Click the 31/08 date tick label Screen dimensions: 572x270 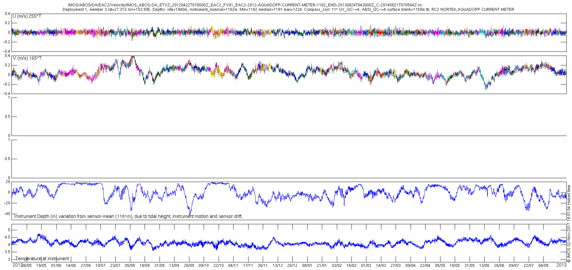tap(160, 266)
